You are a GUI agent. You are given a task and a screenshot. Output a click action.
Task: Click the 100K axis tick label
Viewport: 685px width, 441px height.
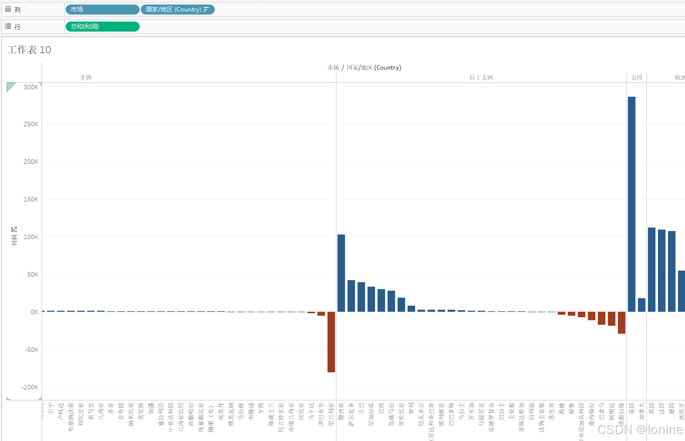[31, 237]
